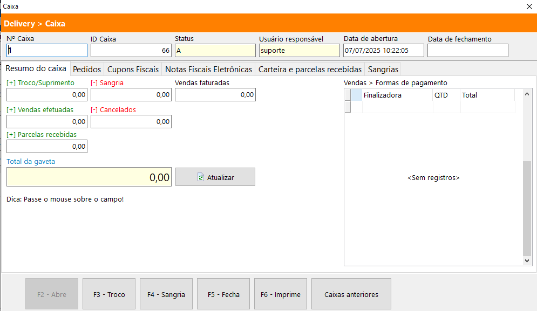Select the Resumo do caixa tab
This screenshot has height=311, width=537.
pyautogui.click(x=36, y=69)
